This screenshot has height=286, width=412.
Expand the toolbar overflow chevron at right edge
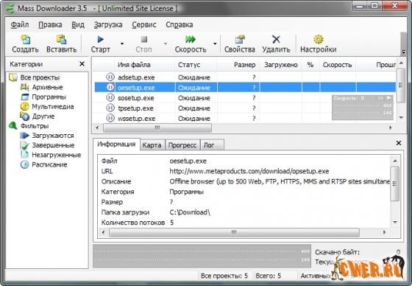(404, 52)
